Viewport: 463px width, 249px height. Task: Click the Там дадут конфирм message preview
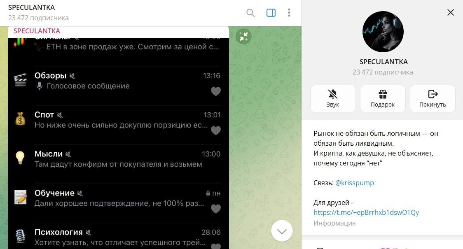[x=118, y=164]
